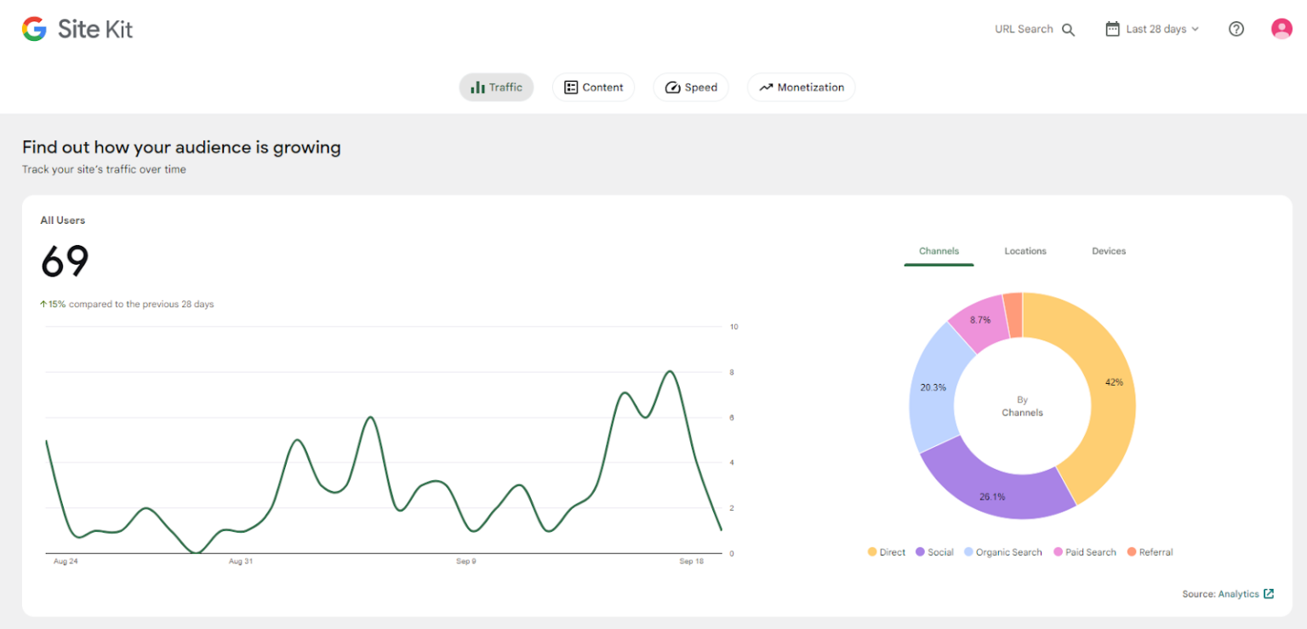Click the Content grid icon
Screen dimensions: 1307x629
[x=570, y=87]
